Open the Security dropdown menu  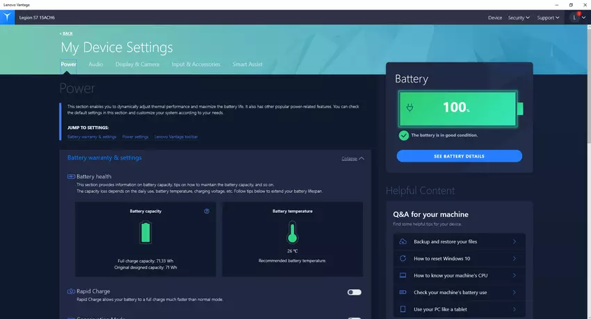tap(519, 17)
